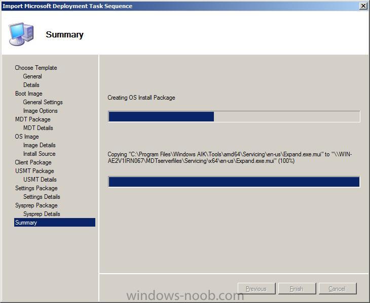
Task: Open the Boot Image step
Action: (28, 94)
